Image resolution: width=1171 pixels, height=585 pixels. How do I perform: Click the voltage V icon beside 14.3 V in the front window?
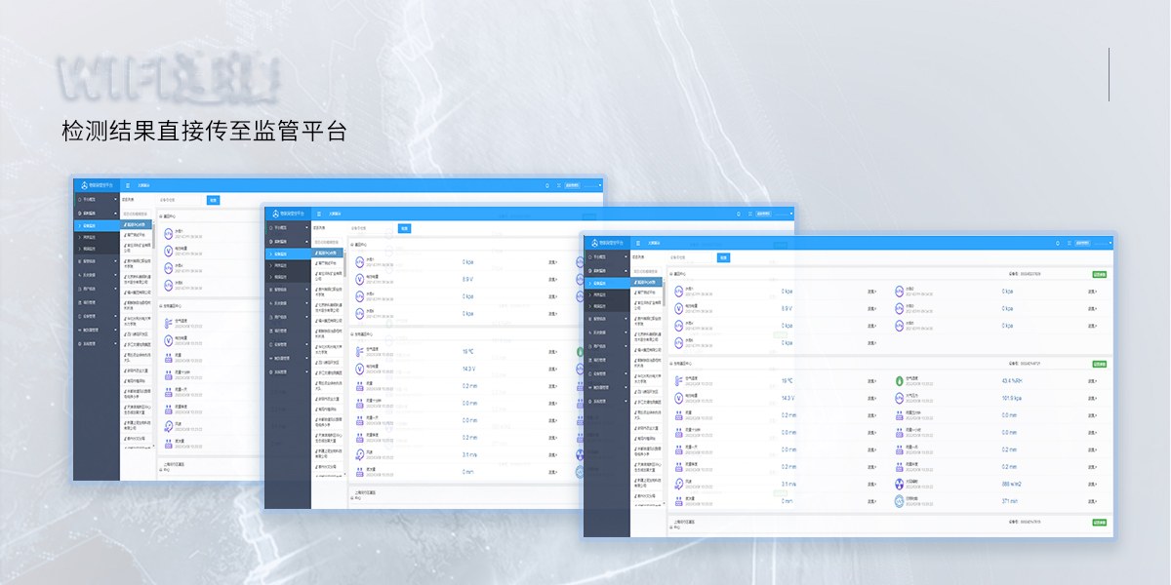click(679, 398)
